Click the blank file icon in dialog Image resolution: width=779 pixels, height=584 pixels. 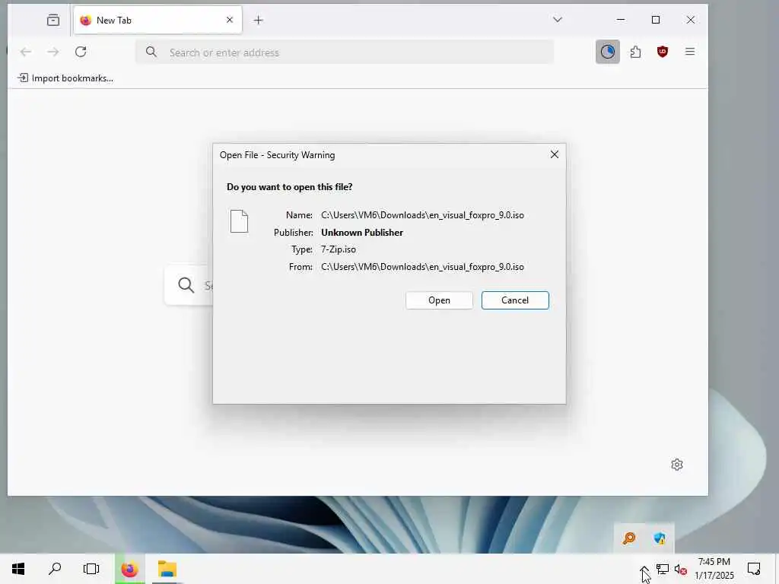239,221
